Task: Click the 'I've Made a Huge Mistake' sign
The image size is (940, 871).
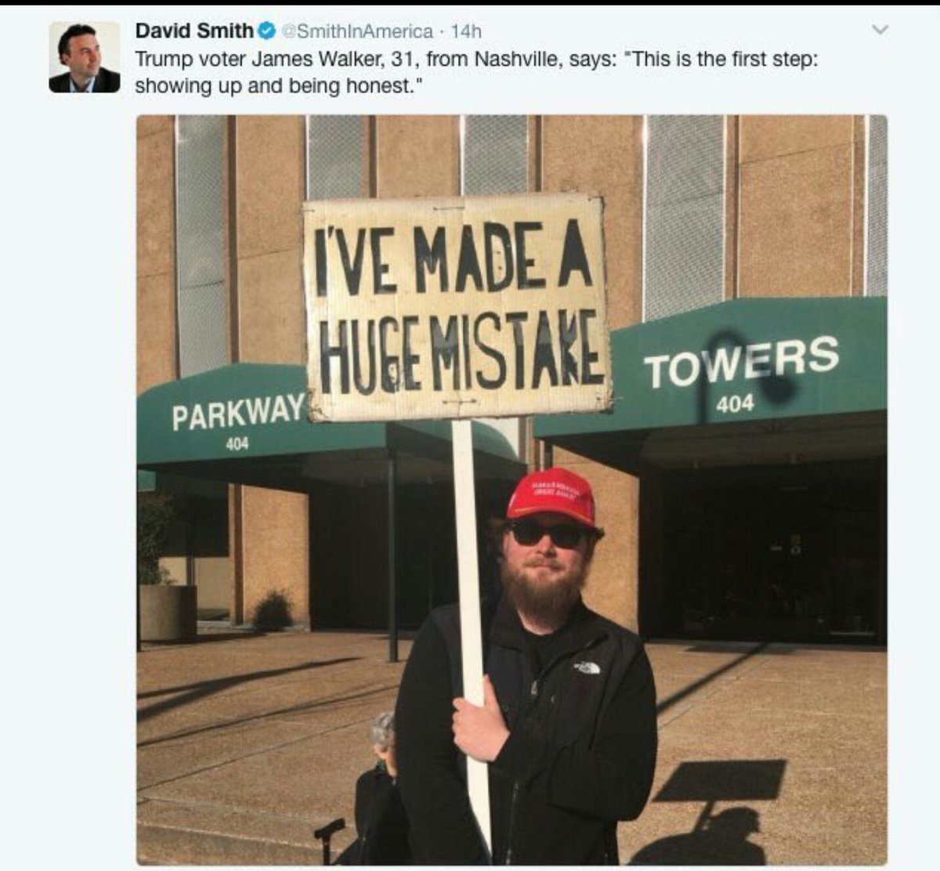Action: pos(456,308)
